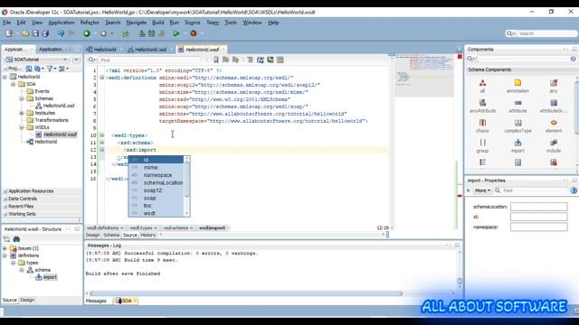Select the 'include' schema component icon
This screenshot has height=325, width=579.
tap(554, 143)
